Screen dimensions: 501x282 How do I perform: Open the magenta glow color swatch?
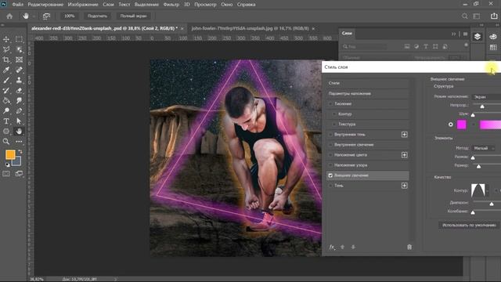click(461, 125)
